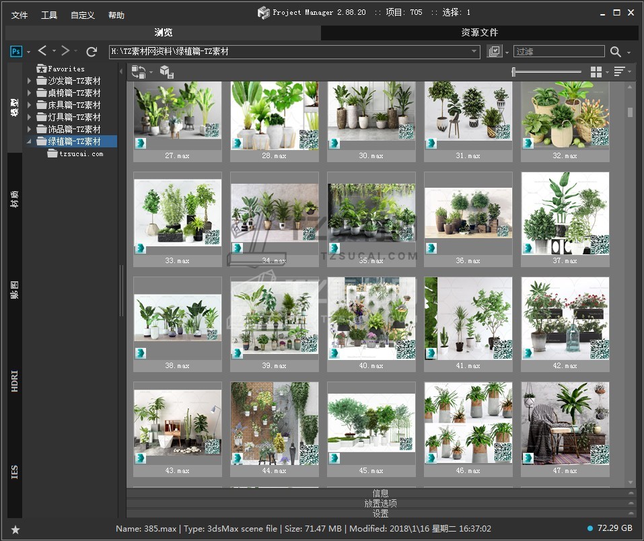Viewport: 644px width, 541px height.
Task: Click the forward navigation arrow
Action: [x=65, y=51]
